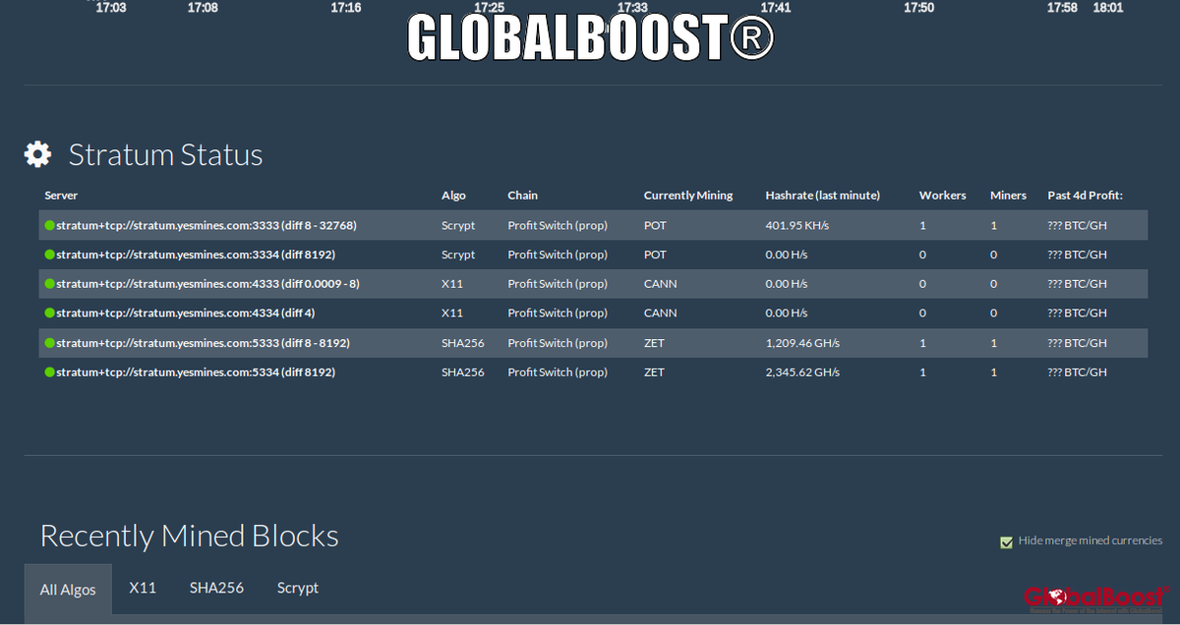The width and height of the screenshot is (1180, 625).
Task: Click CANN in the port 4333 row
Action: 661,284
